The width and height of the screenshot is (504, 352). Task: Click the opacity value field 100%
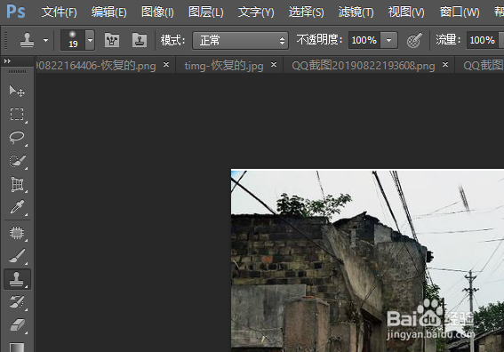(x=364, y=40)
